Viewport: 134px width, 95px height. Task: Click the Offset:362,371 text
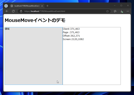71,36
